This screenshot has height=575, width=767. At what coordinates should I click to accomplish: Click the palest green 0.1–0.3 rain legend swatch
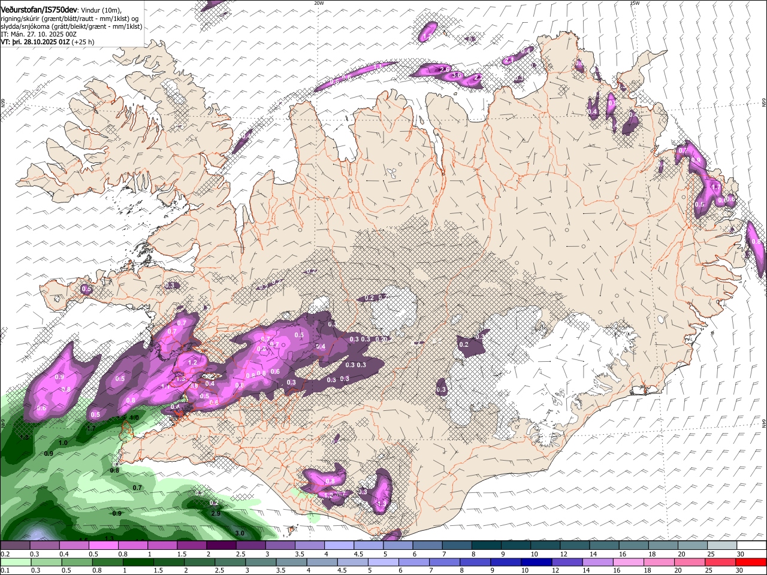click(x=15, y=562)
